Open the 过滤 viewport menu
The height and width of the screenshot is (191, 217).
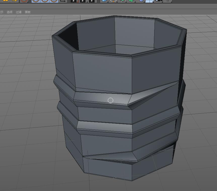click(19, 12)
